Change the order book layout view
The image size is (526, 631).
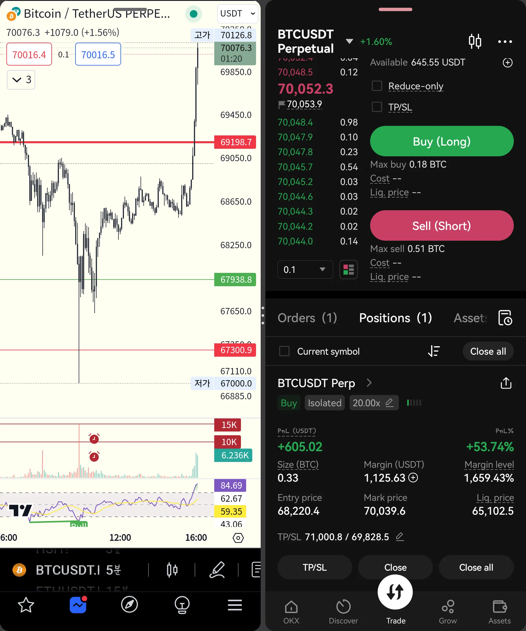point(349,269)
